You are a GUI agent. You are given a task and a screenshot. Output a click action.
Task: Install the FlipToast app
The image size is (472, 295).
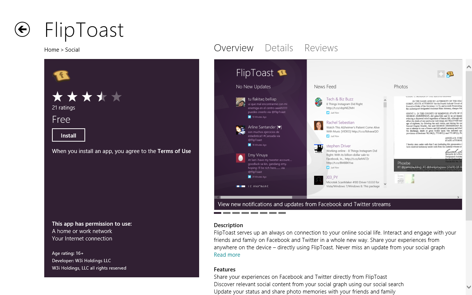coord(69,135)
